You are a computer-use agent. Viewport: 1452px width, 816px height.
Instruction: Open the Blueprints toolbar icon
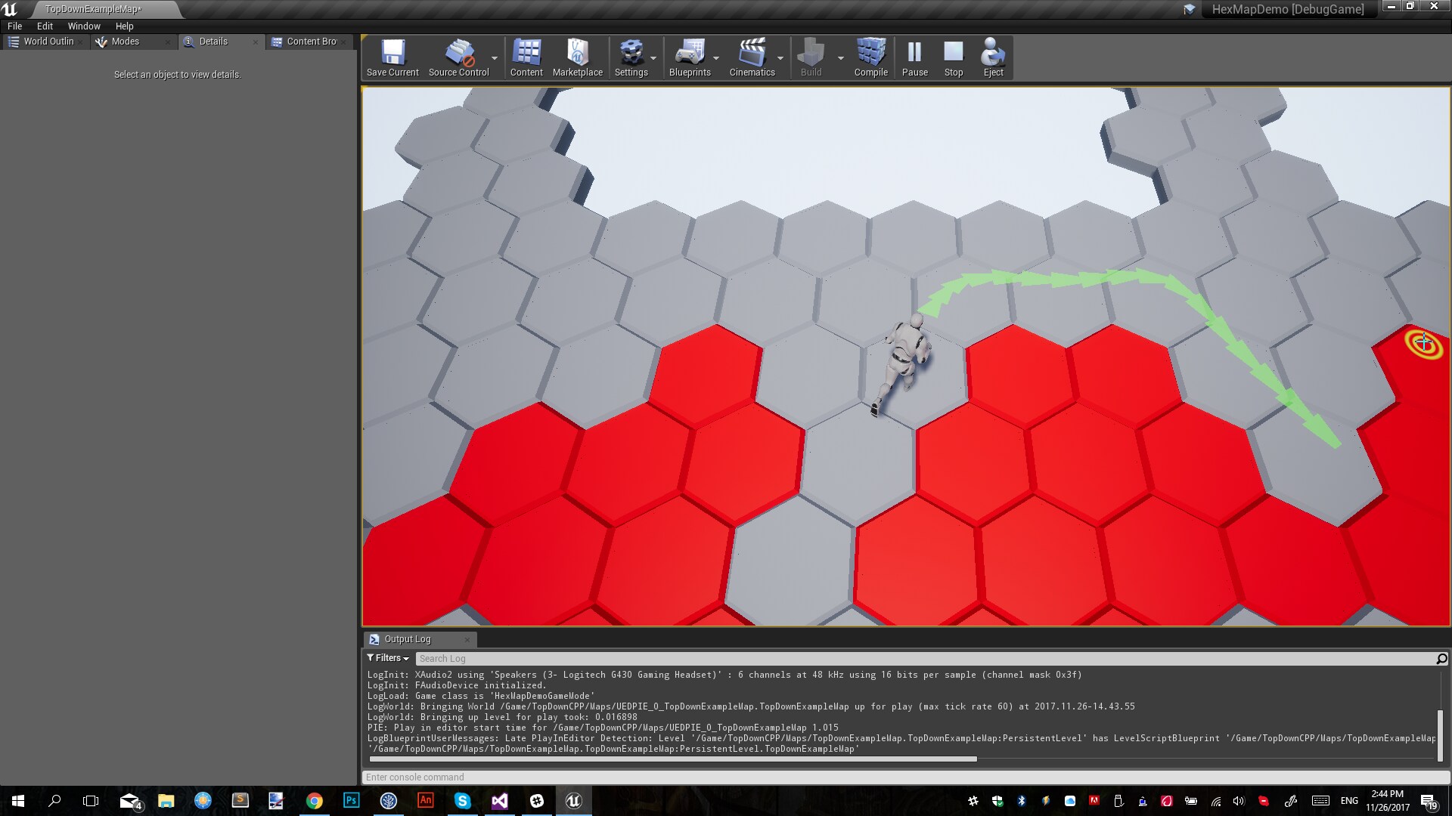coord(690,57)
